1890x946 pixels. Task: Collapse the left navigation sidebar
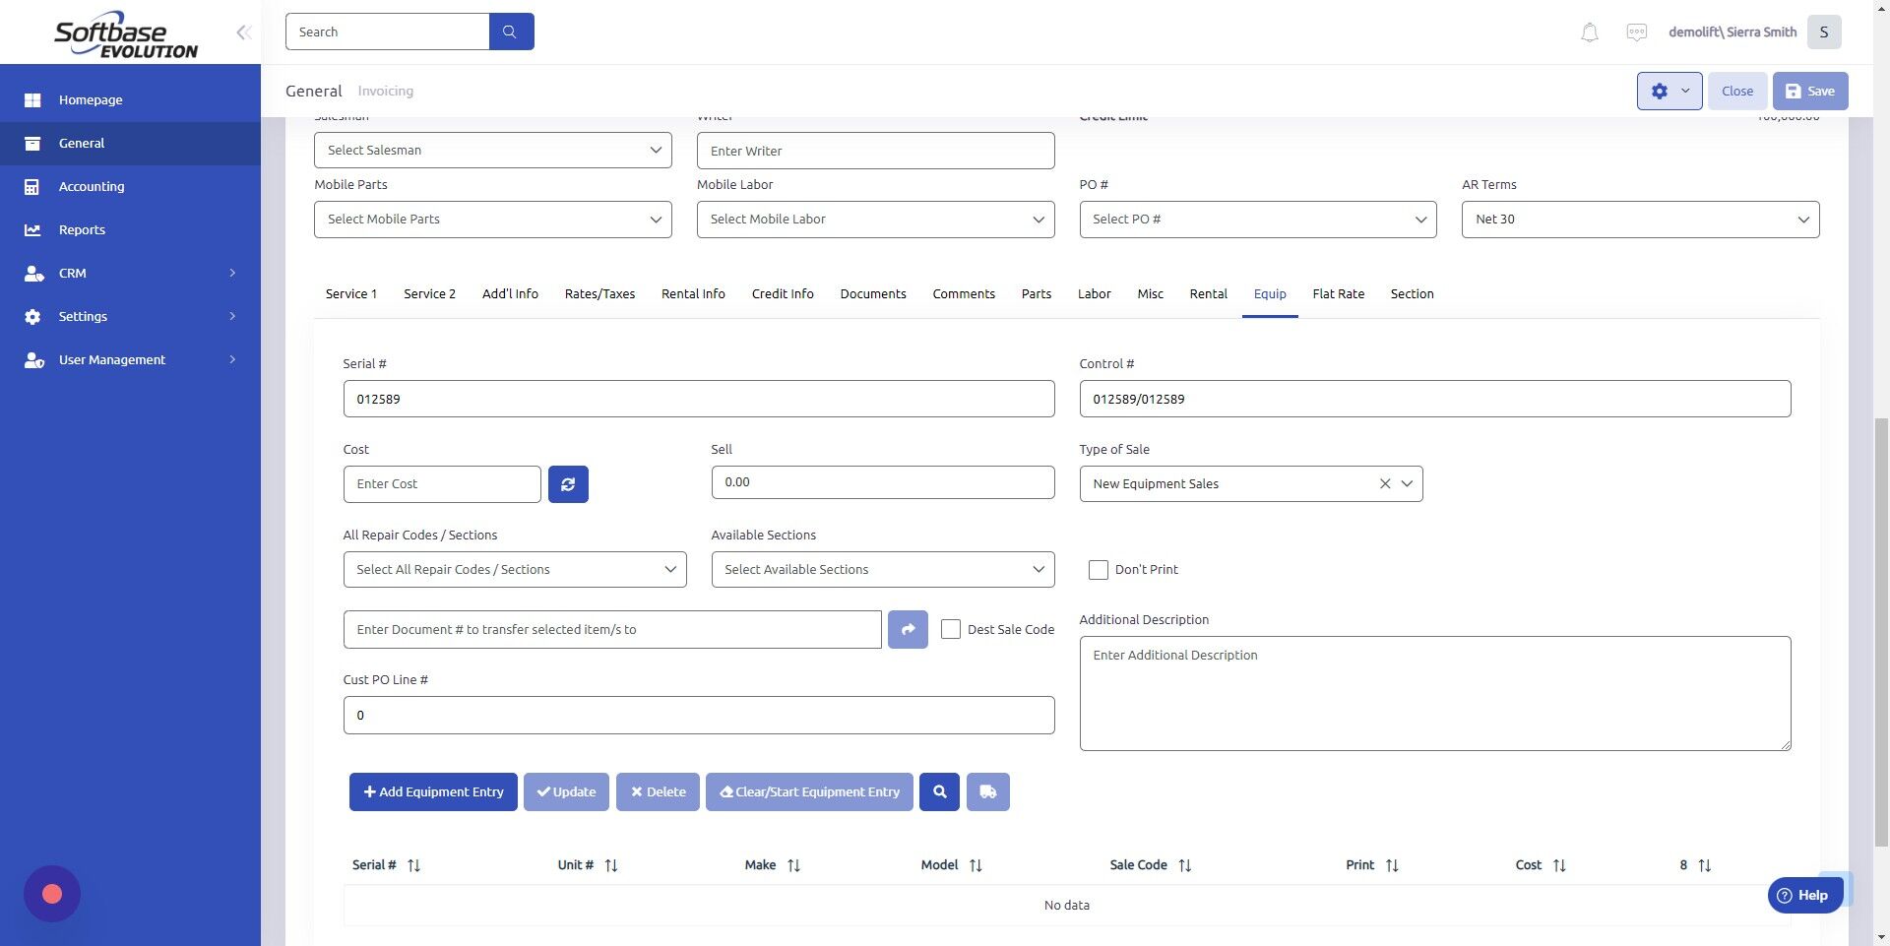click(243, 32)
